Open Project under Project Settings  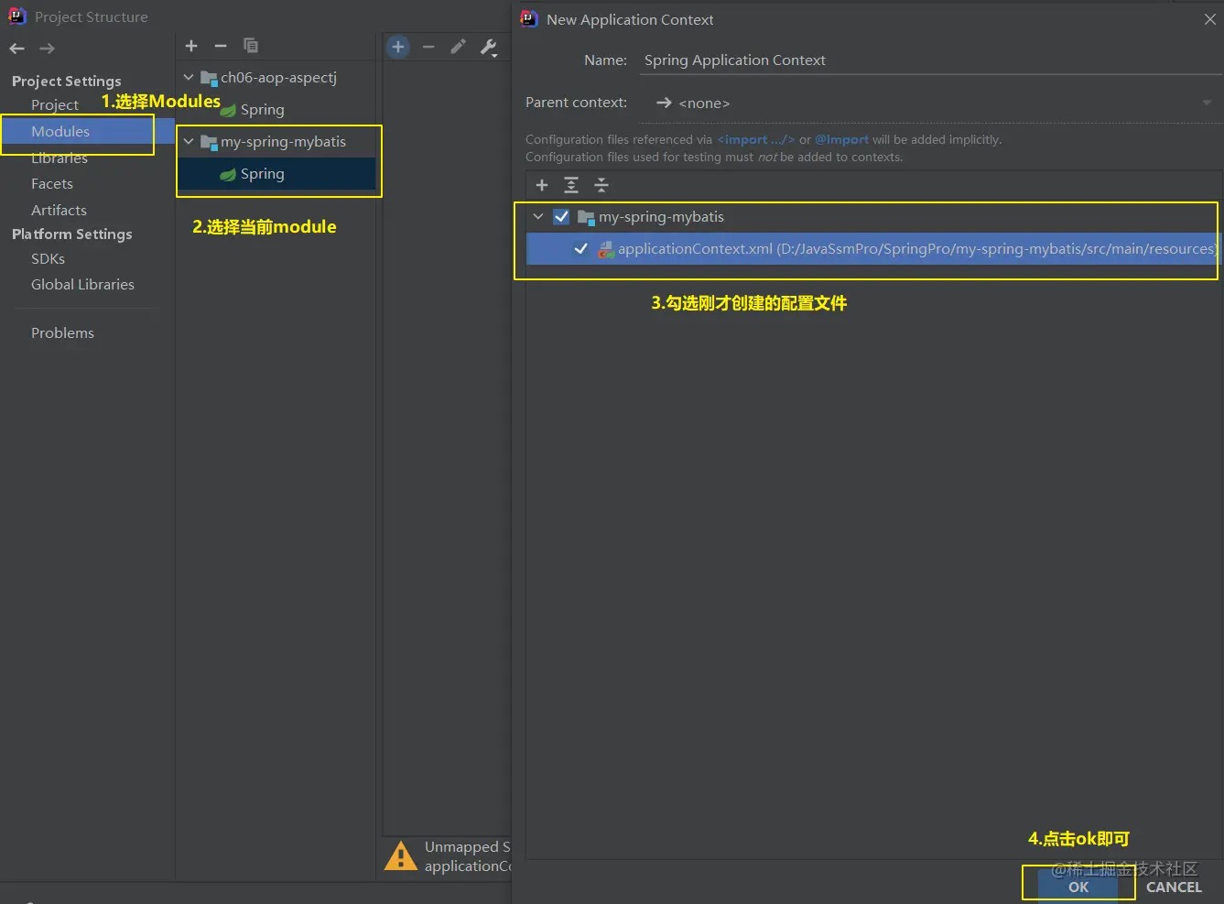tap(55, 105)
